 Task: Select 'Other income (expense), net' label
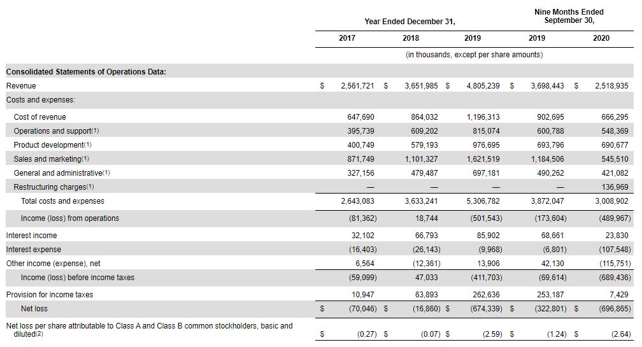point(53,264)
